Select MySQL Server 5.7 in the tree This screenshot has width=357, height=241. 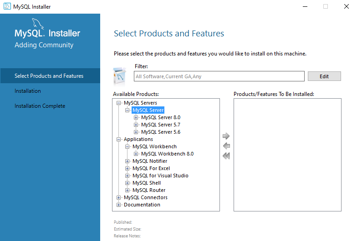pyautogui.click(x=161, y=125)
